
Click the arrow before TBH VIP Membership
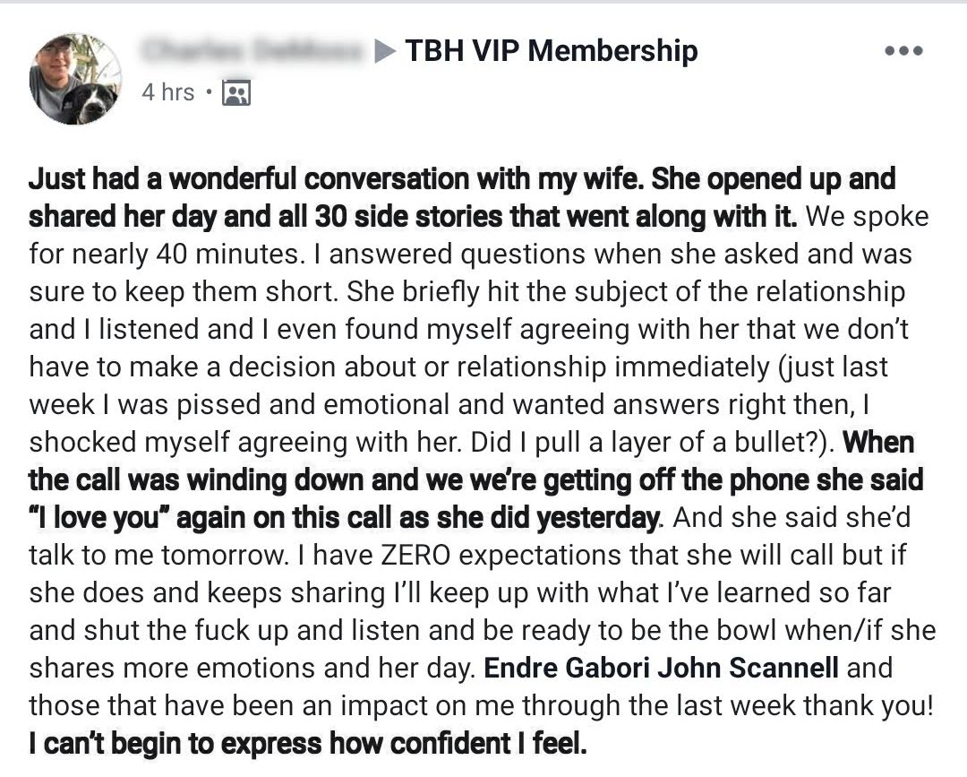[x=385, y=52]
